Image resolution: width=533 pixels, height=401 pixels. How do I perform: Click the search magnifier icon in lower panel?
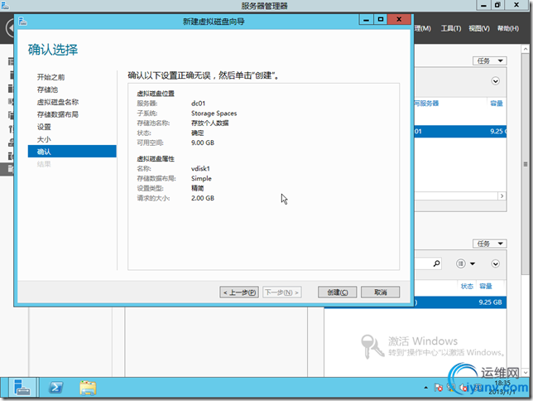point(436,263)
